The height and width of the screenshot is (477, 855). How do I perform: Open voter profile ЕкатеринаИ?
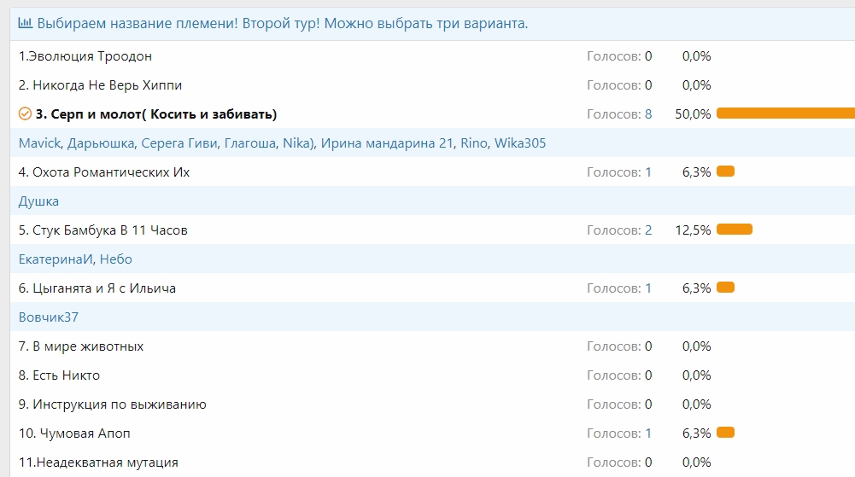(x=56, y=259)
